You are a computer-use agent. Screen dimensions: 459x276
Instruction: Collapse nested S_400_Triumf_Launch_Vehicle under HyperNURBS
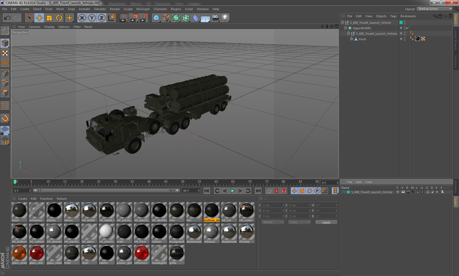(349, 33)
